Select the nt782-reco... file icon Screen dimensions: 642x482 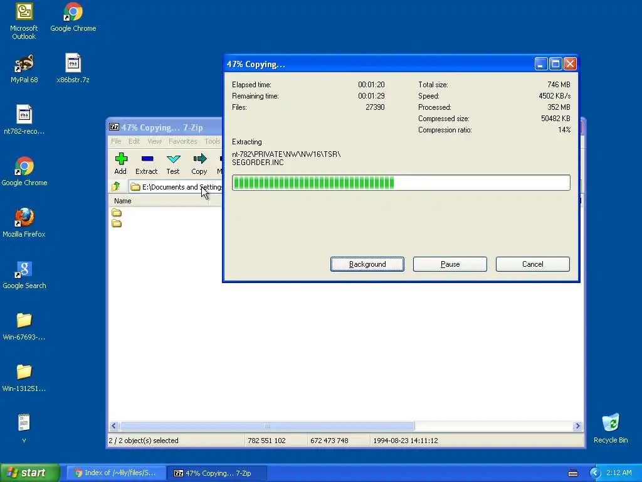coord(24,120)
